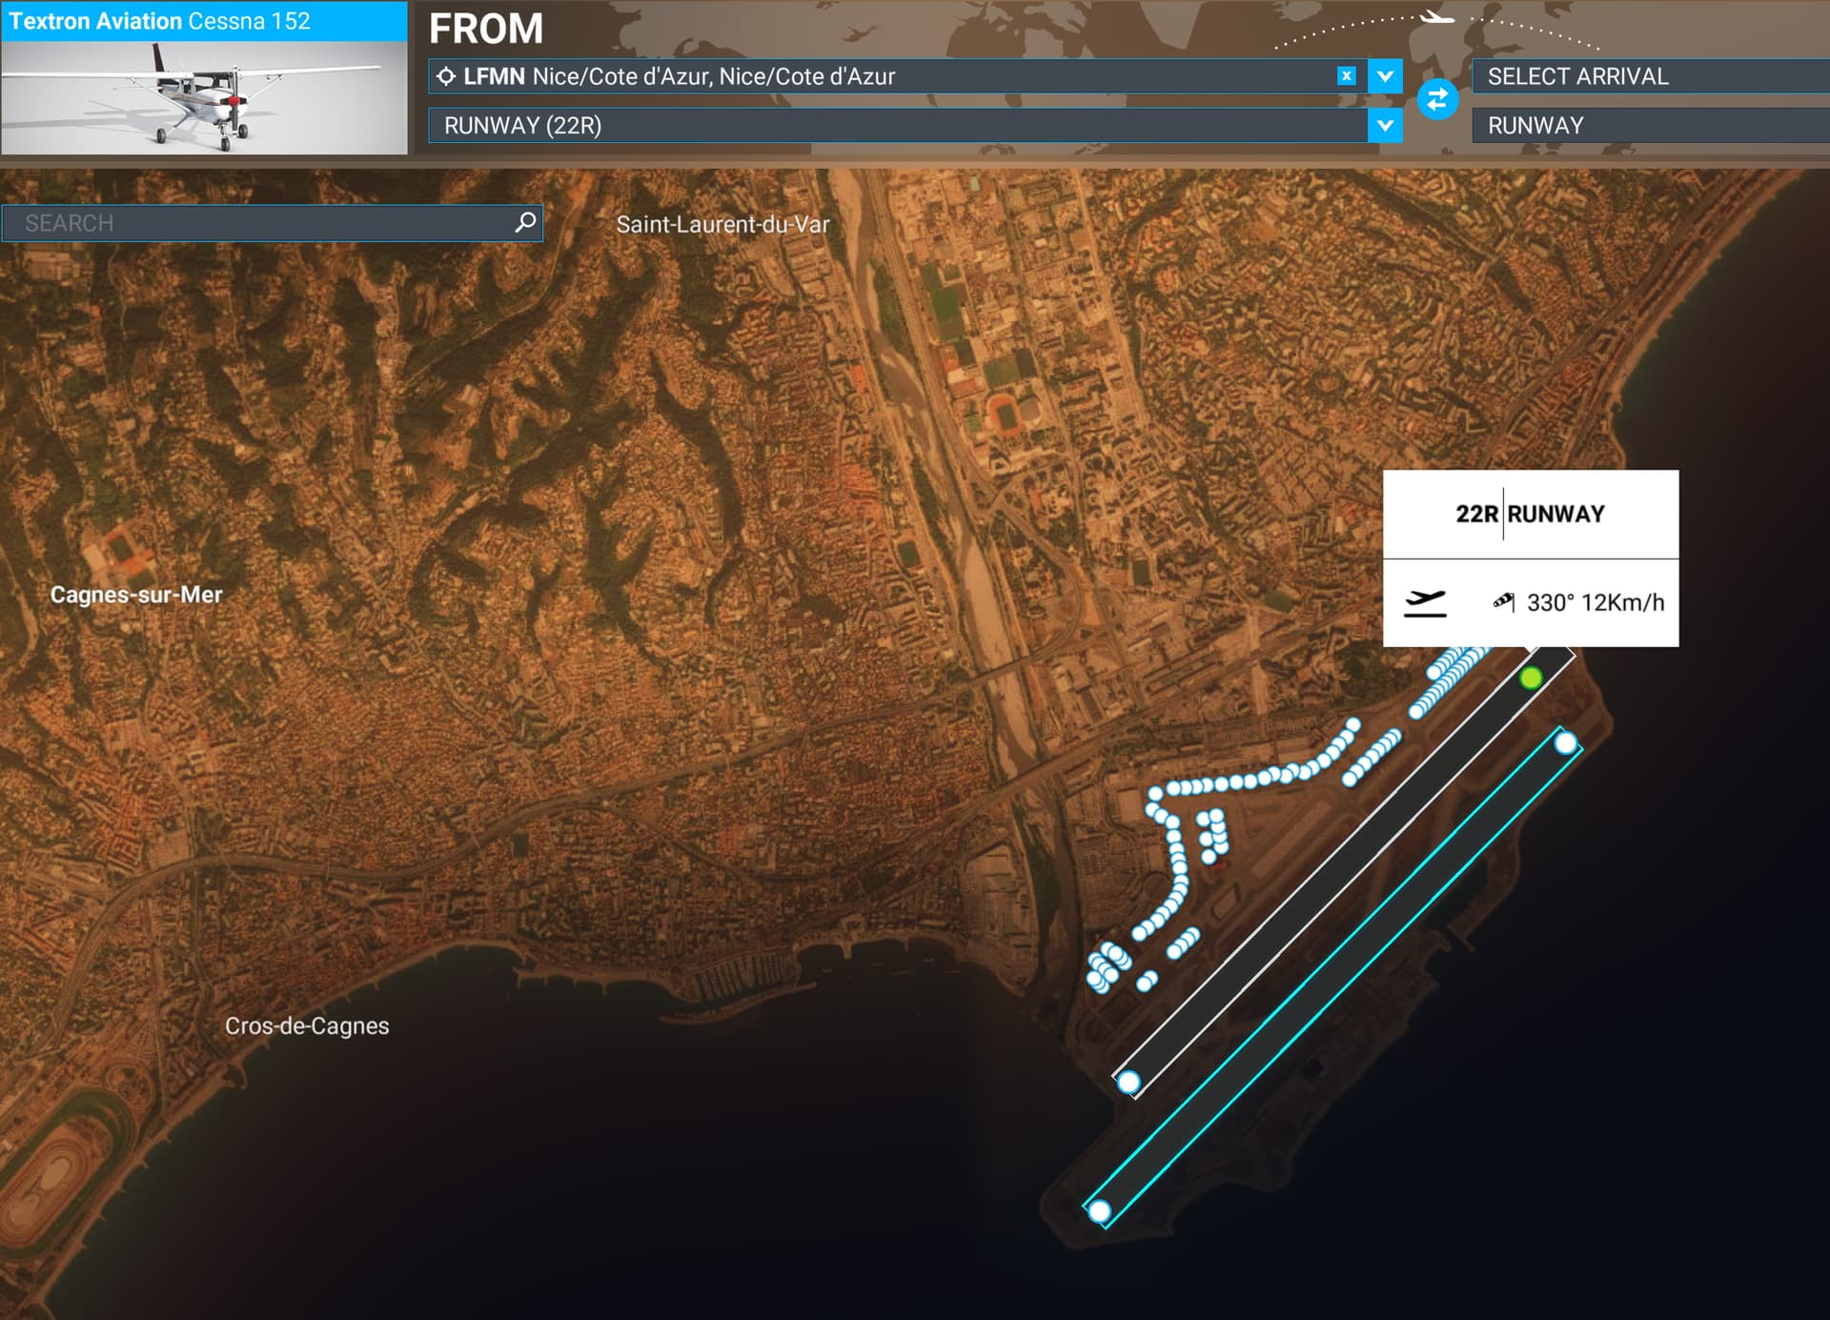Click the magnifying glass search icon
1830x1320 pixels.
pyautogui.click(x=524, y=222)
